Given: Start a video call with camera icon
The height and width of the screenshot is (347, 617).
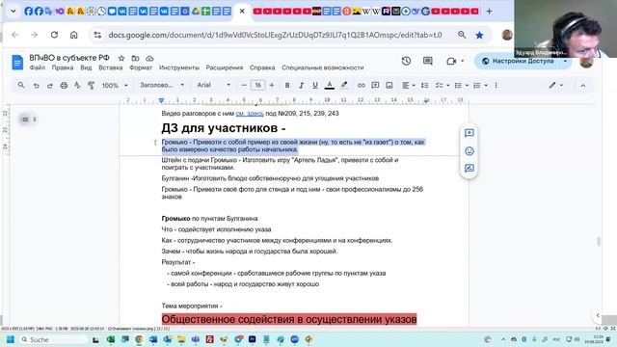Looking at the screenshot, I should point(451,61).
